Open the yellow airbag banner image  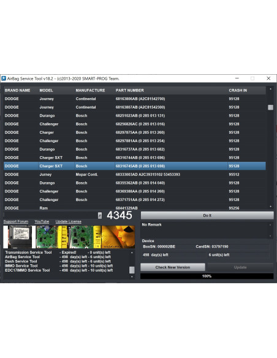(x=118, y=237)
